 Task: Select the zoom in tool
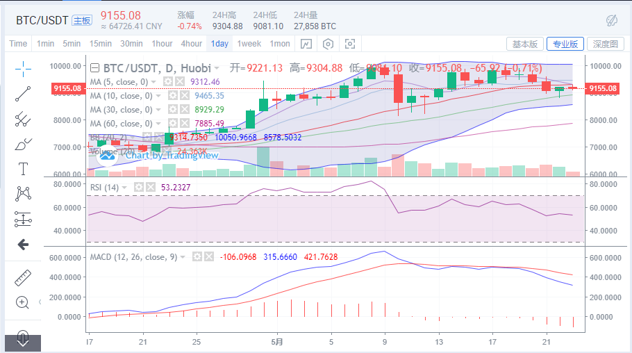click(x=22, y=302)
